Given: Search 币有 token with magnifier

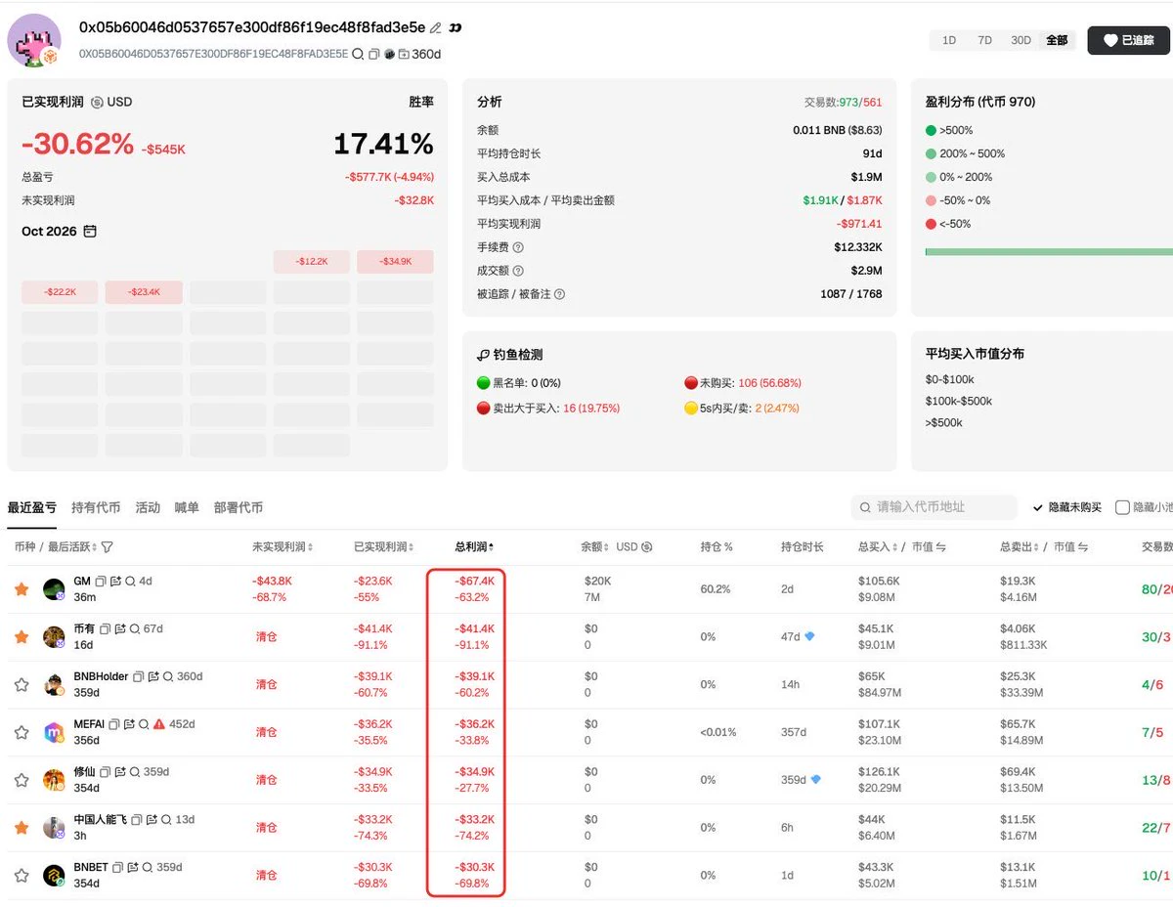Looking at the screenshot, I should tap(135, 629).
